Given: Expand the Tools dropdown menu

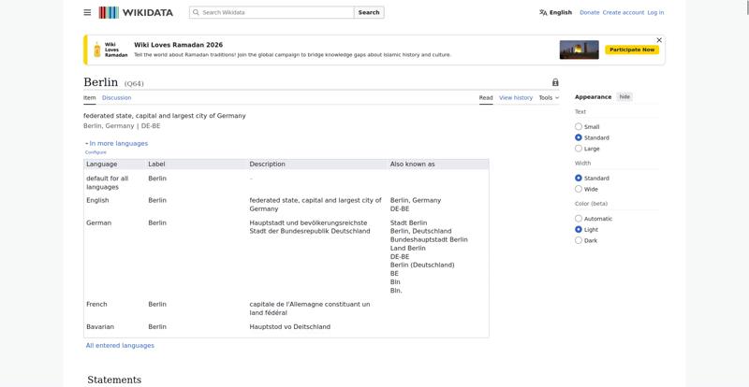Looking at the screenshot, I should click(x=549, y=97).
